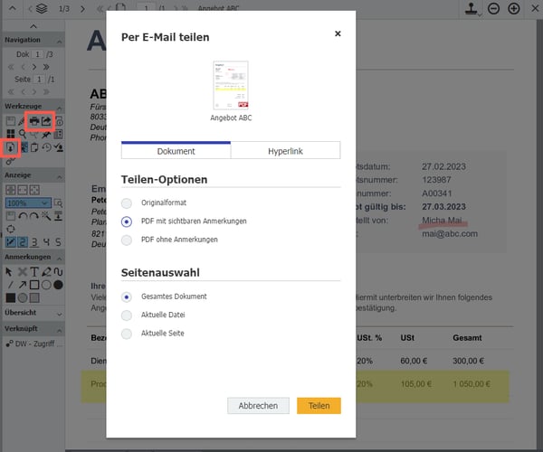Click the zoom in plus icon
The image size is (543, 452).
click(x=514, y=8)
